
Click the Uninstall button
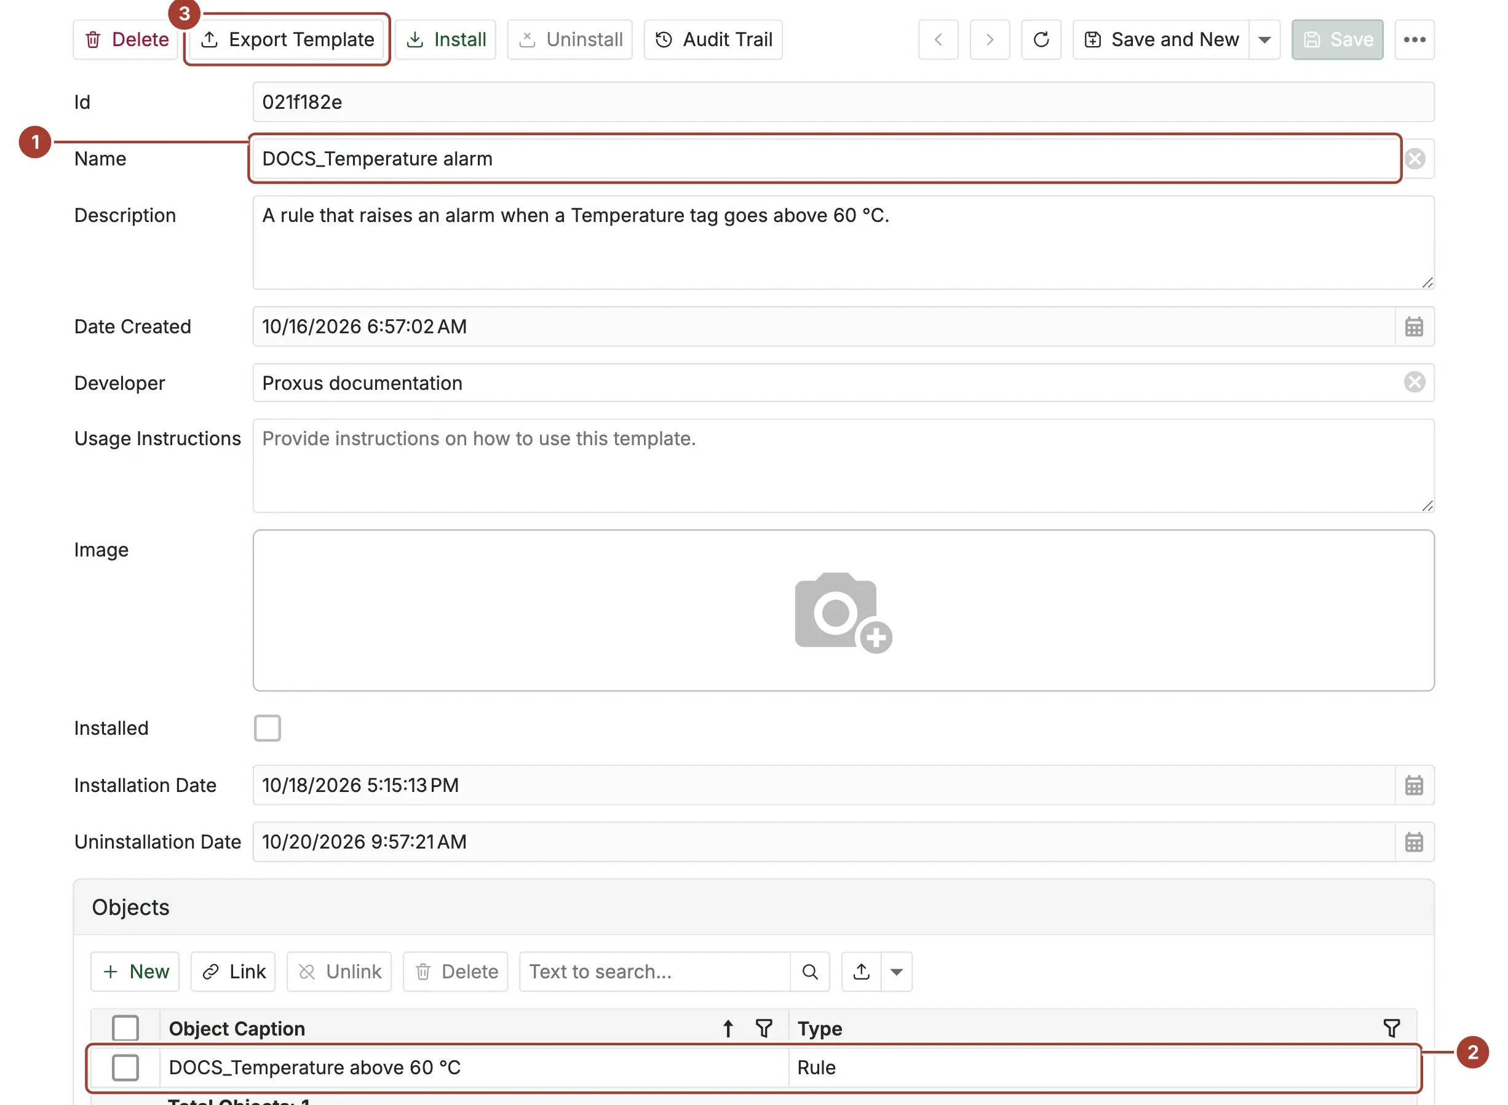[x=570, y=39]
